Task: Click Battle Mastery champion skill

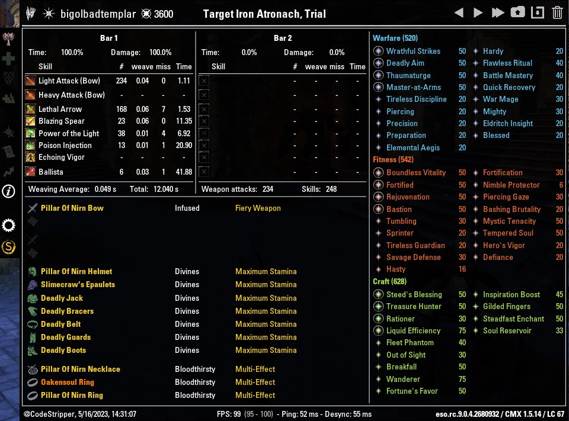Action: coord(508,75)
